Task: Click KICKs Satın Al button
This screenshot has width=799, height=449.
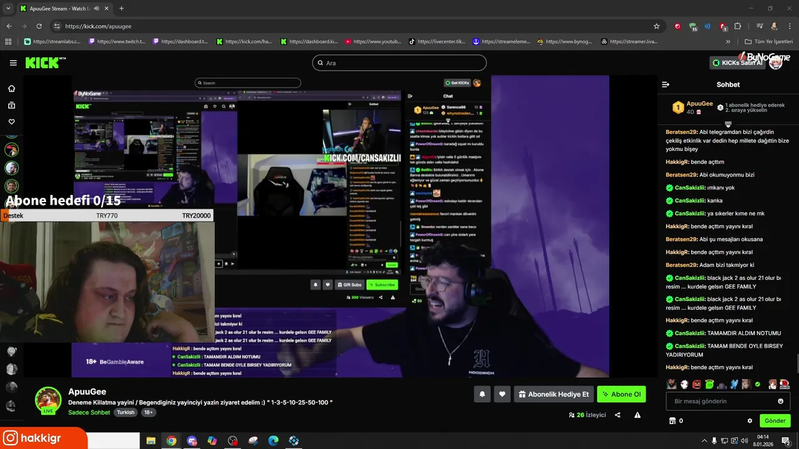Action: point(737,63)
